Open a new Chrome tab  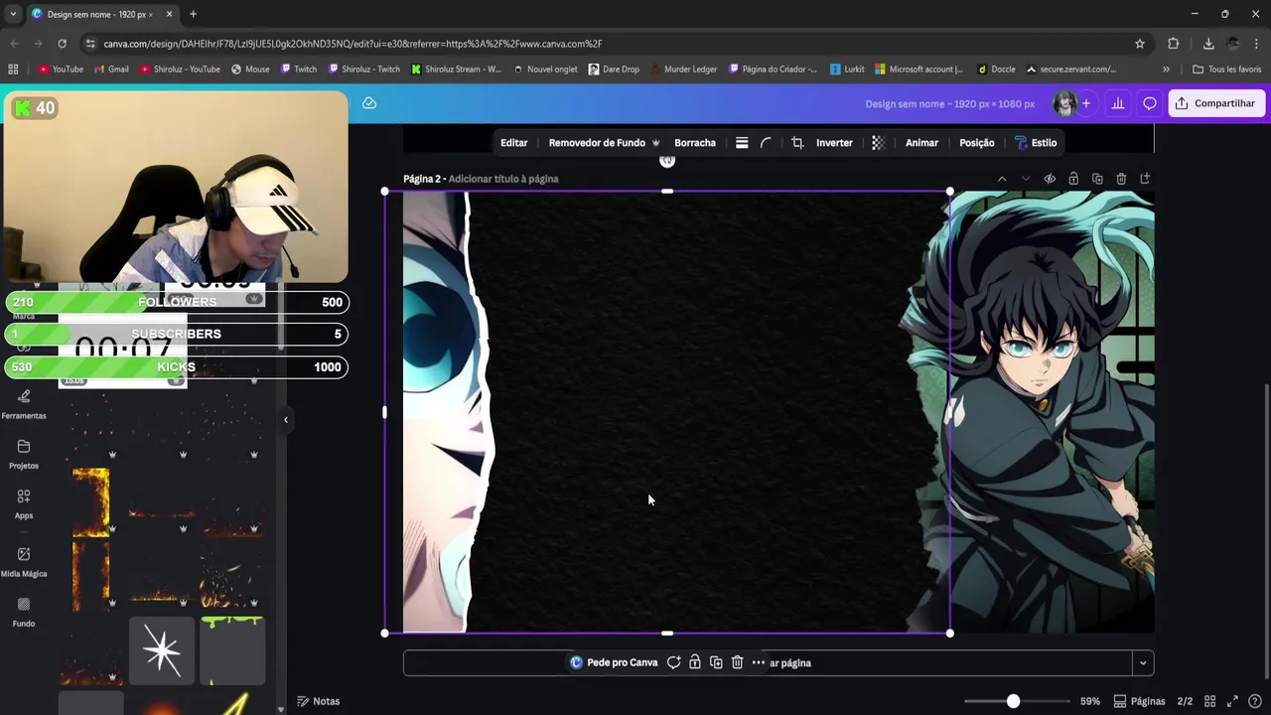pyautogui.click(x=193, y=14)
